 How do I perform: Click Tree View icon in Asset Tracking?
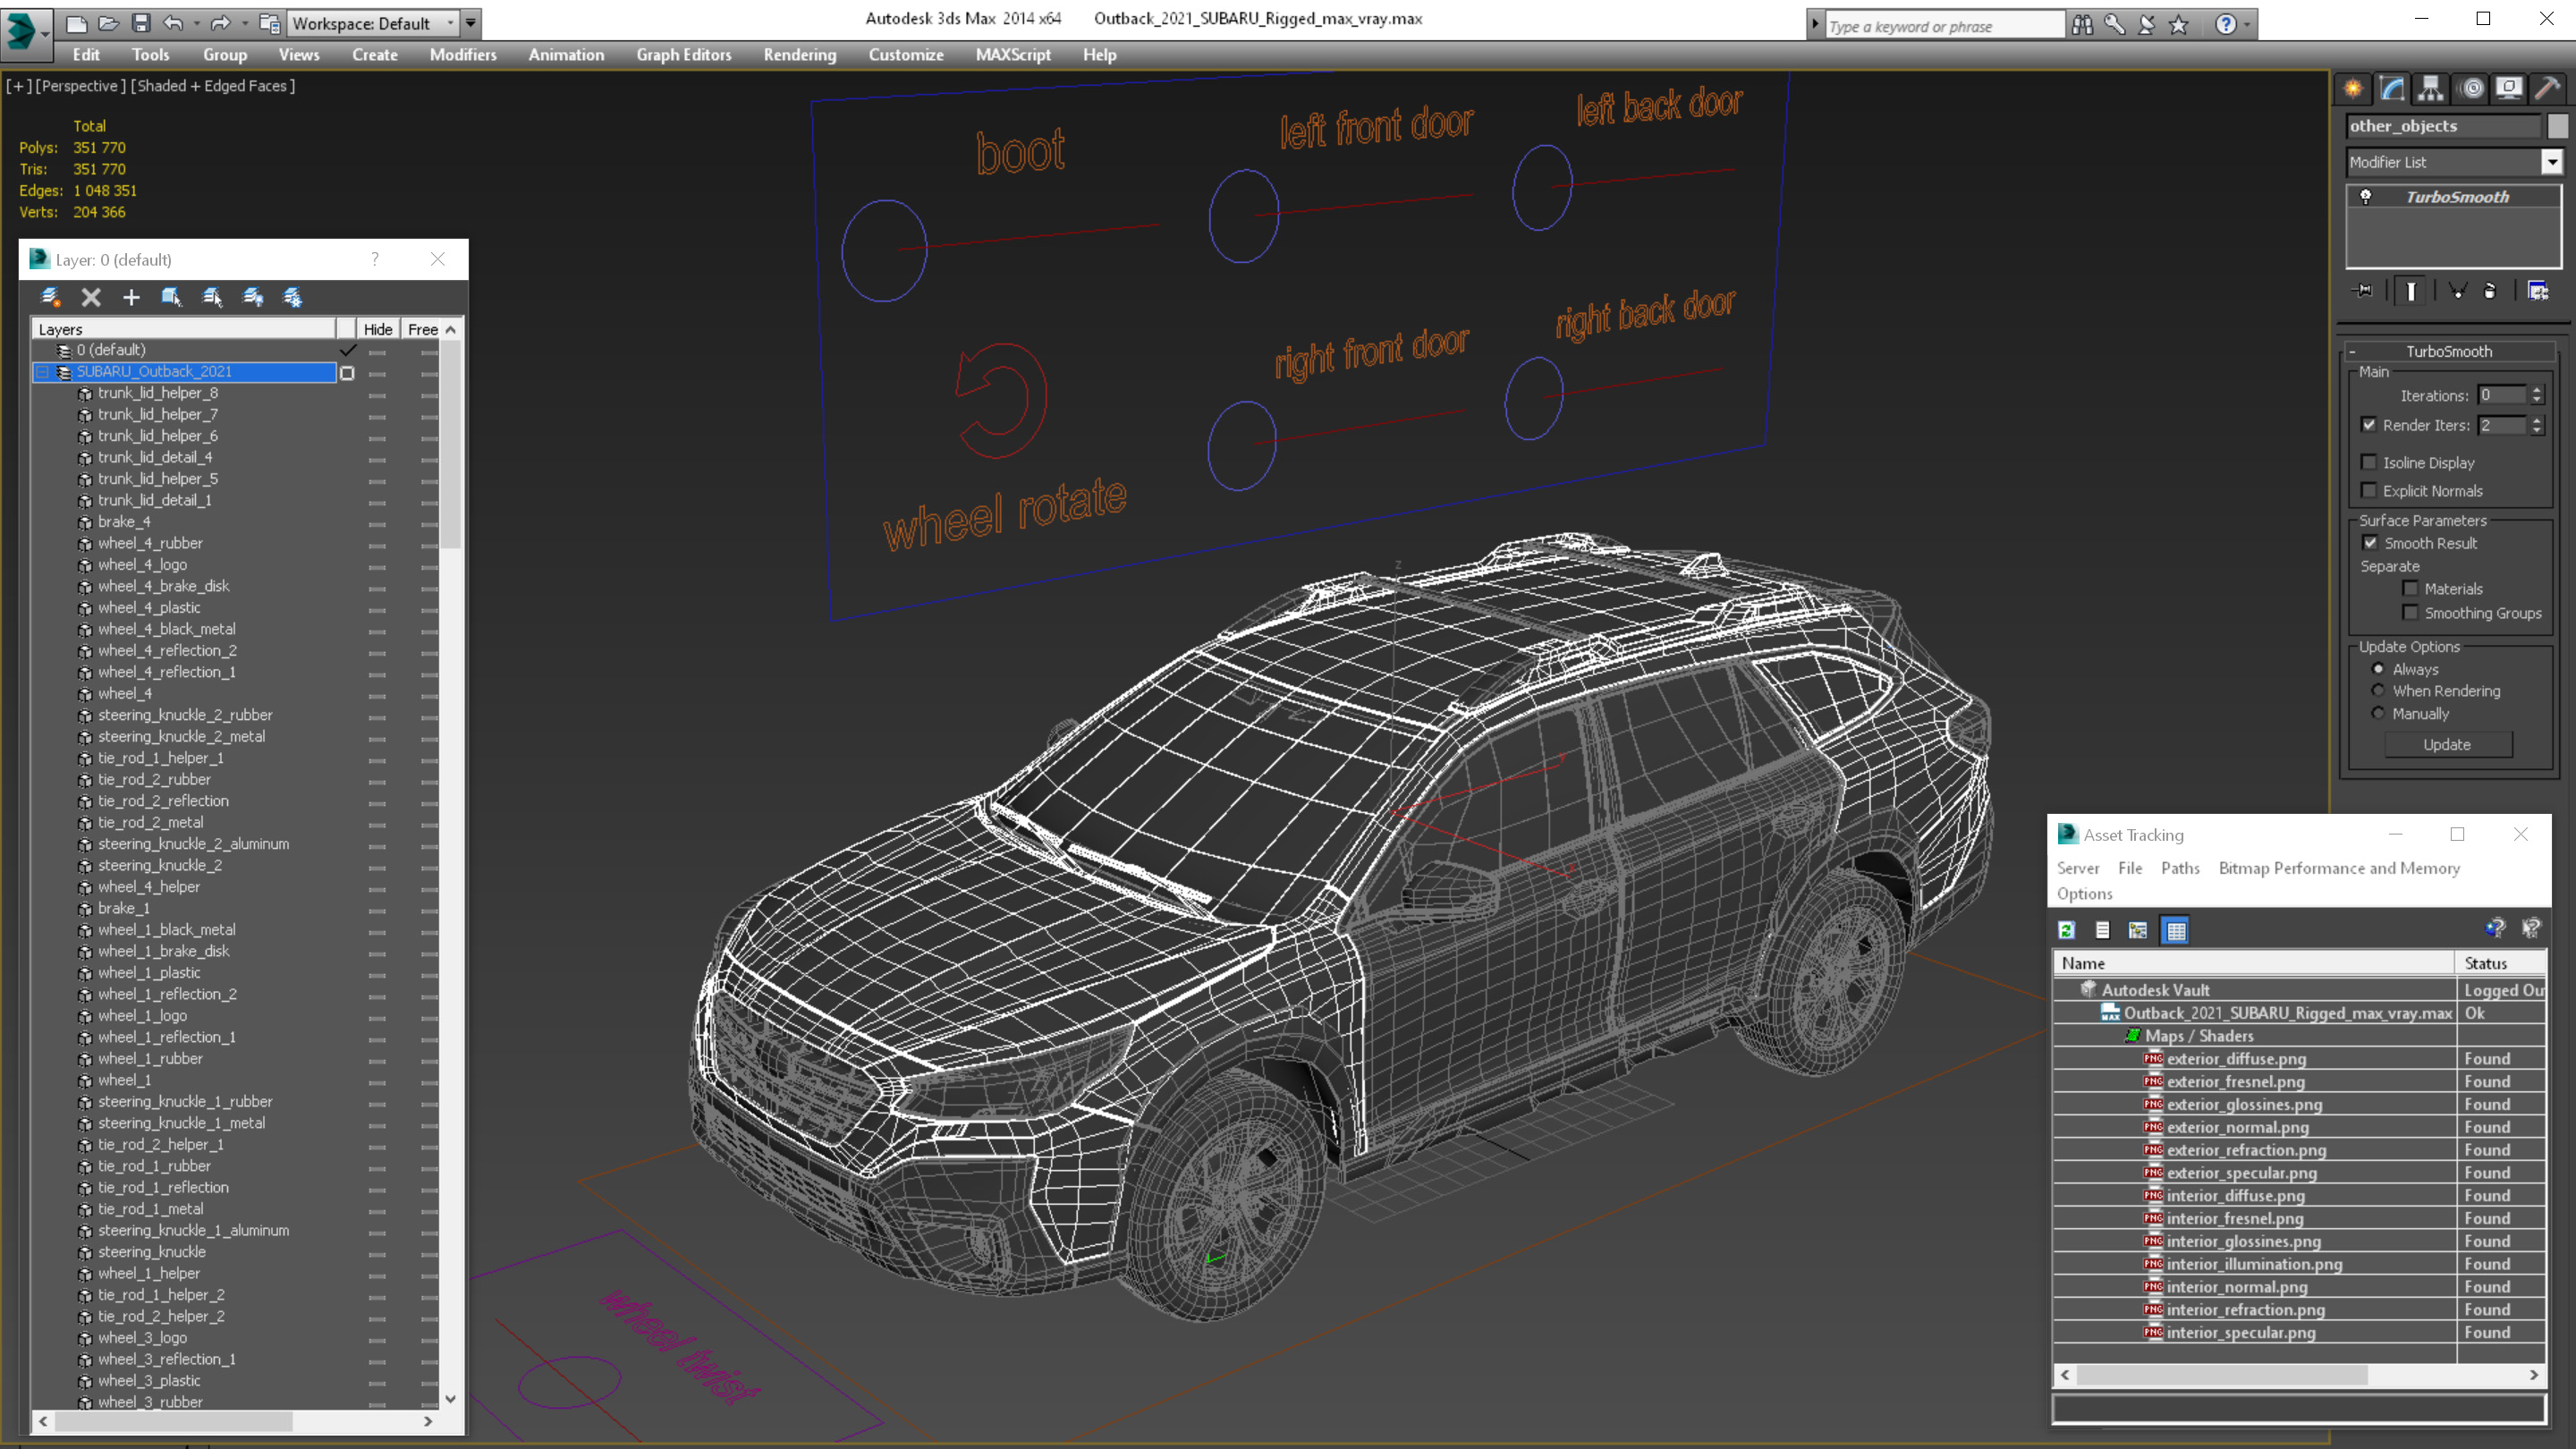[2138, 930]
